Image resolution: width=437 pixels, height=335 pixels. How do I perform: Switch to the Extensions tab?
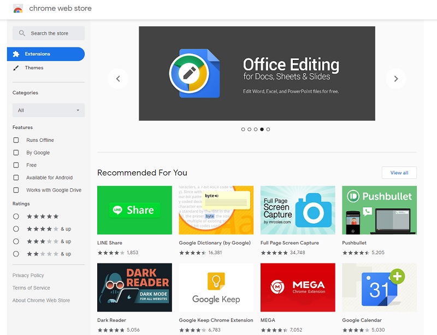click(46, 54)
